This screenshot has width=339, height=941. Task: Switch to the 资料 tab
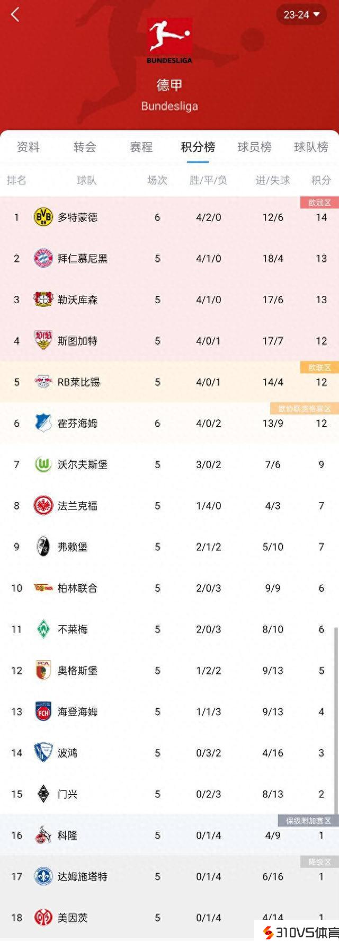point(28,147)
